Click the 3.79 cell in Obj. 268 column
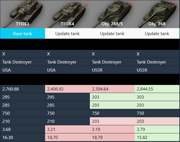 157,129
